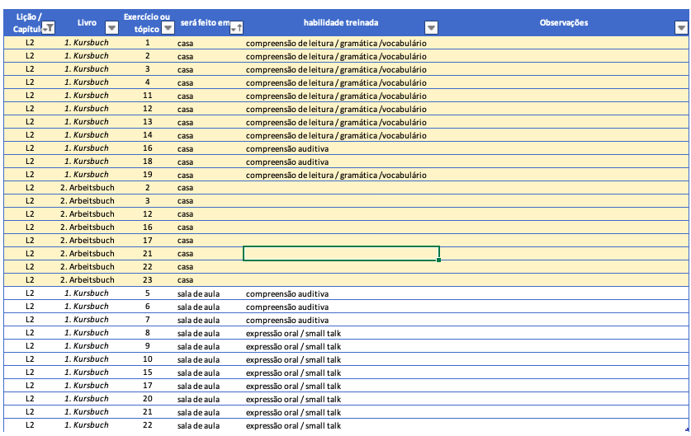Open the "Exercício ou tópico" filter dropdown

168,28
